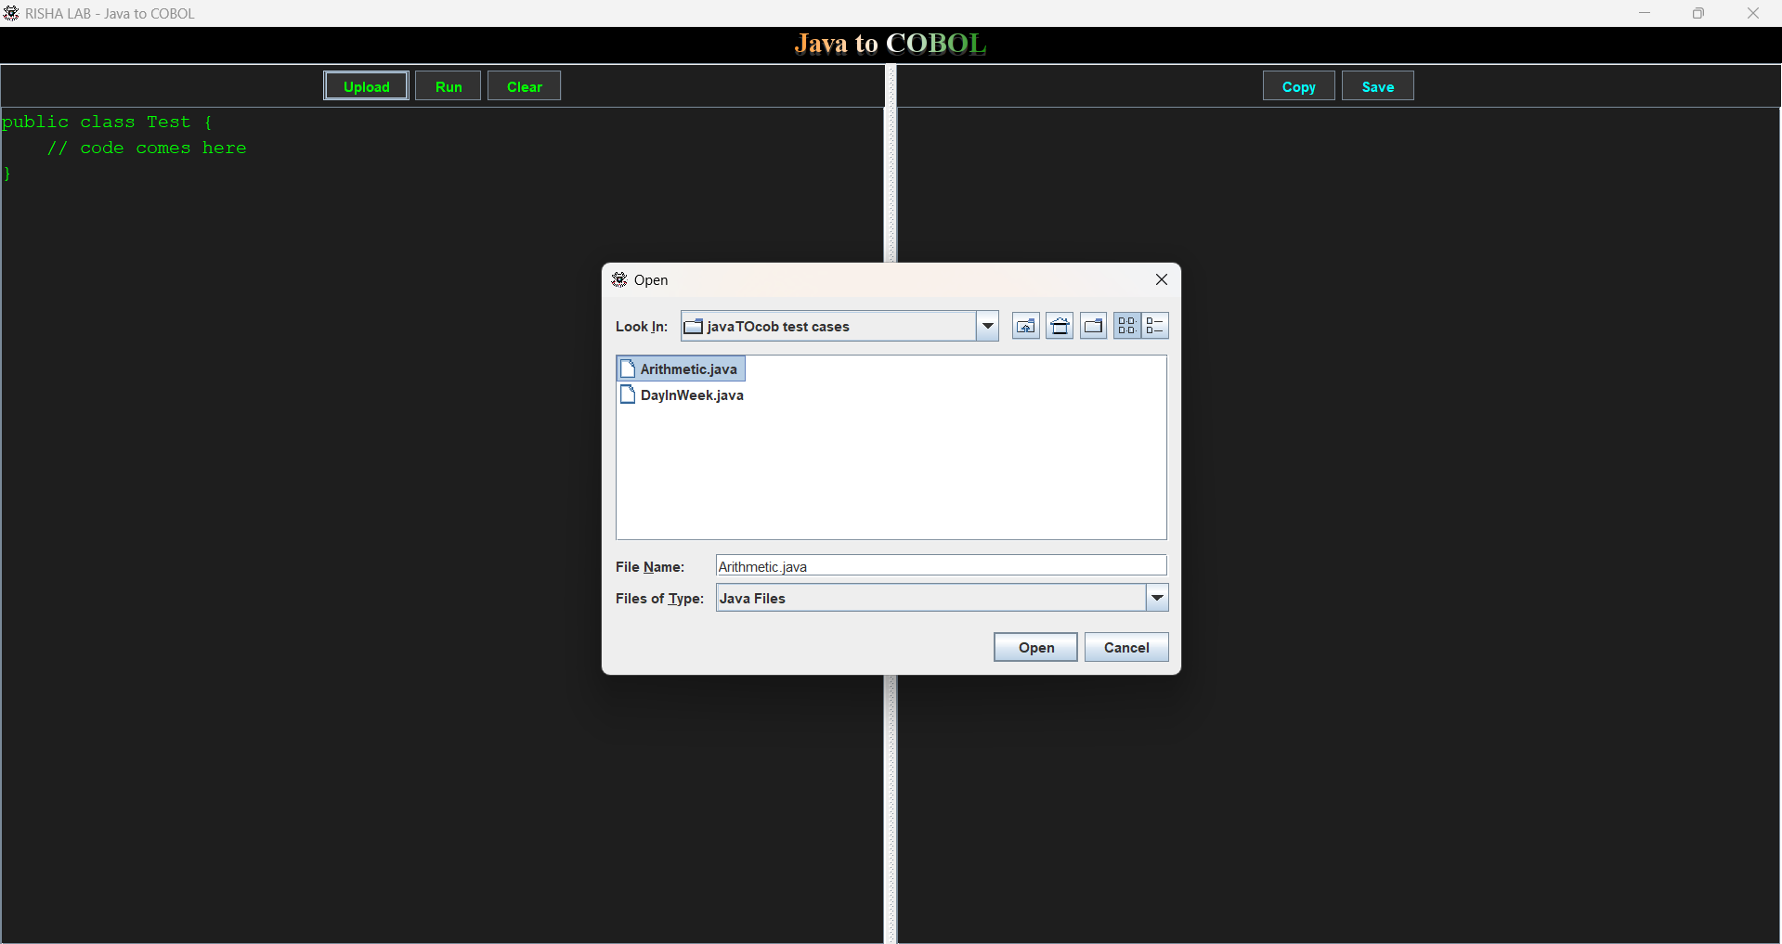Expand the Files of Type dropdown
The width and height of the screenshot is (1782, 944).
tap(1157, 598)
